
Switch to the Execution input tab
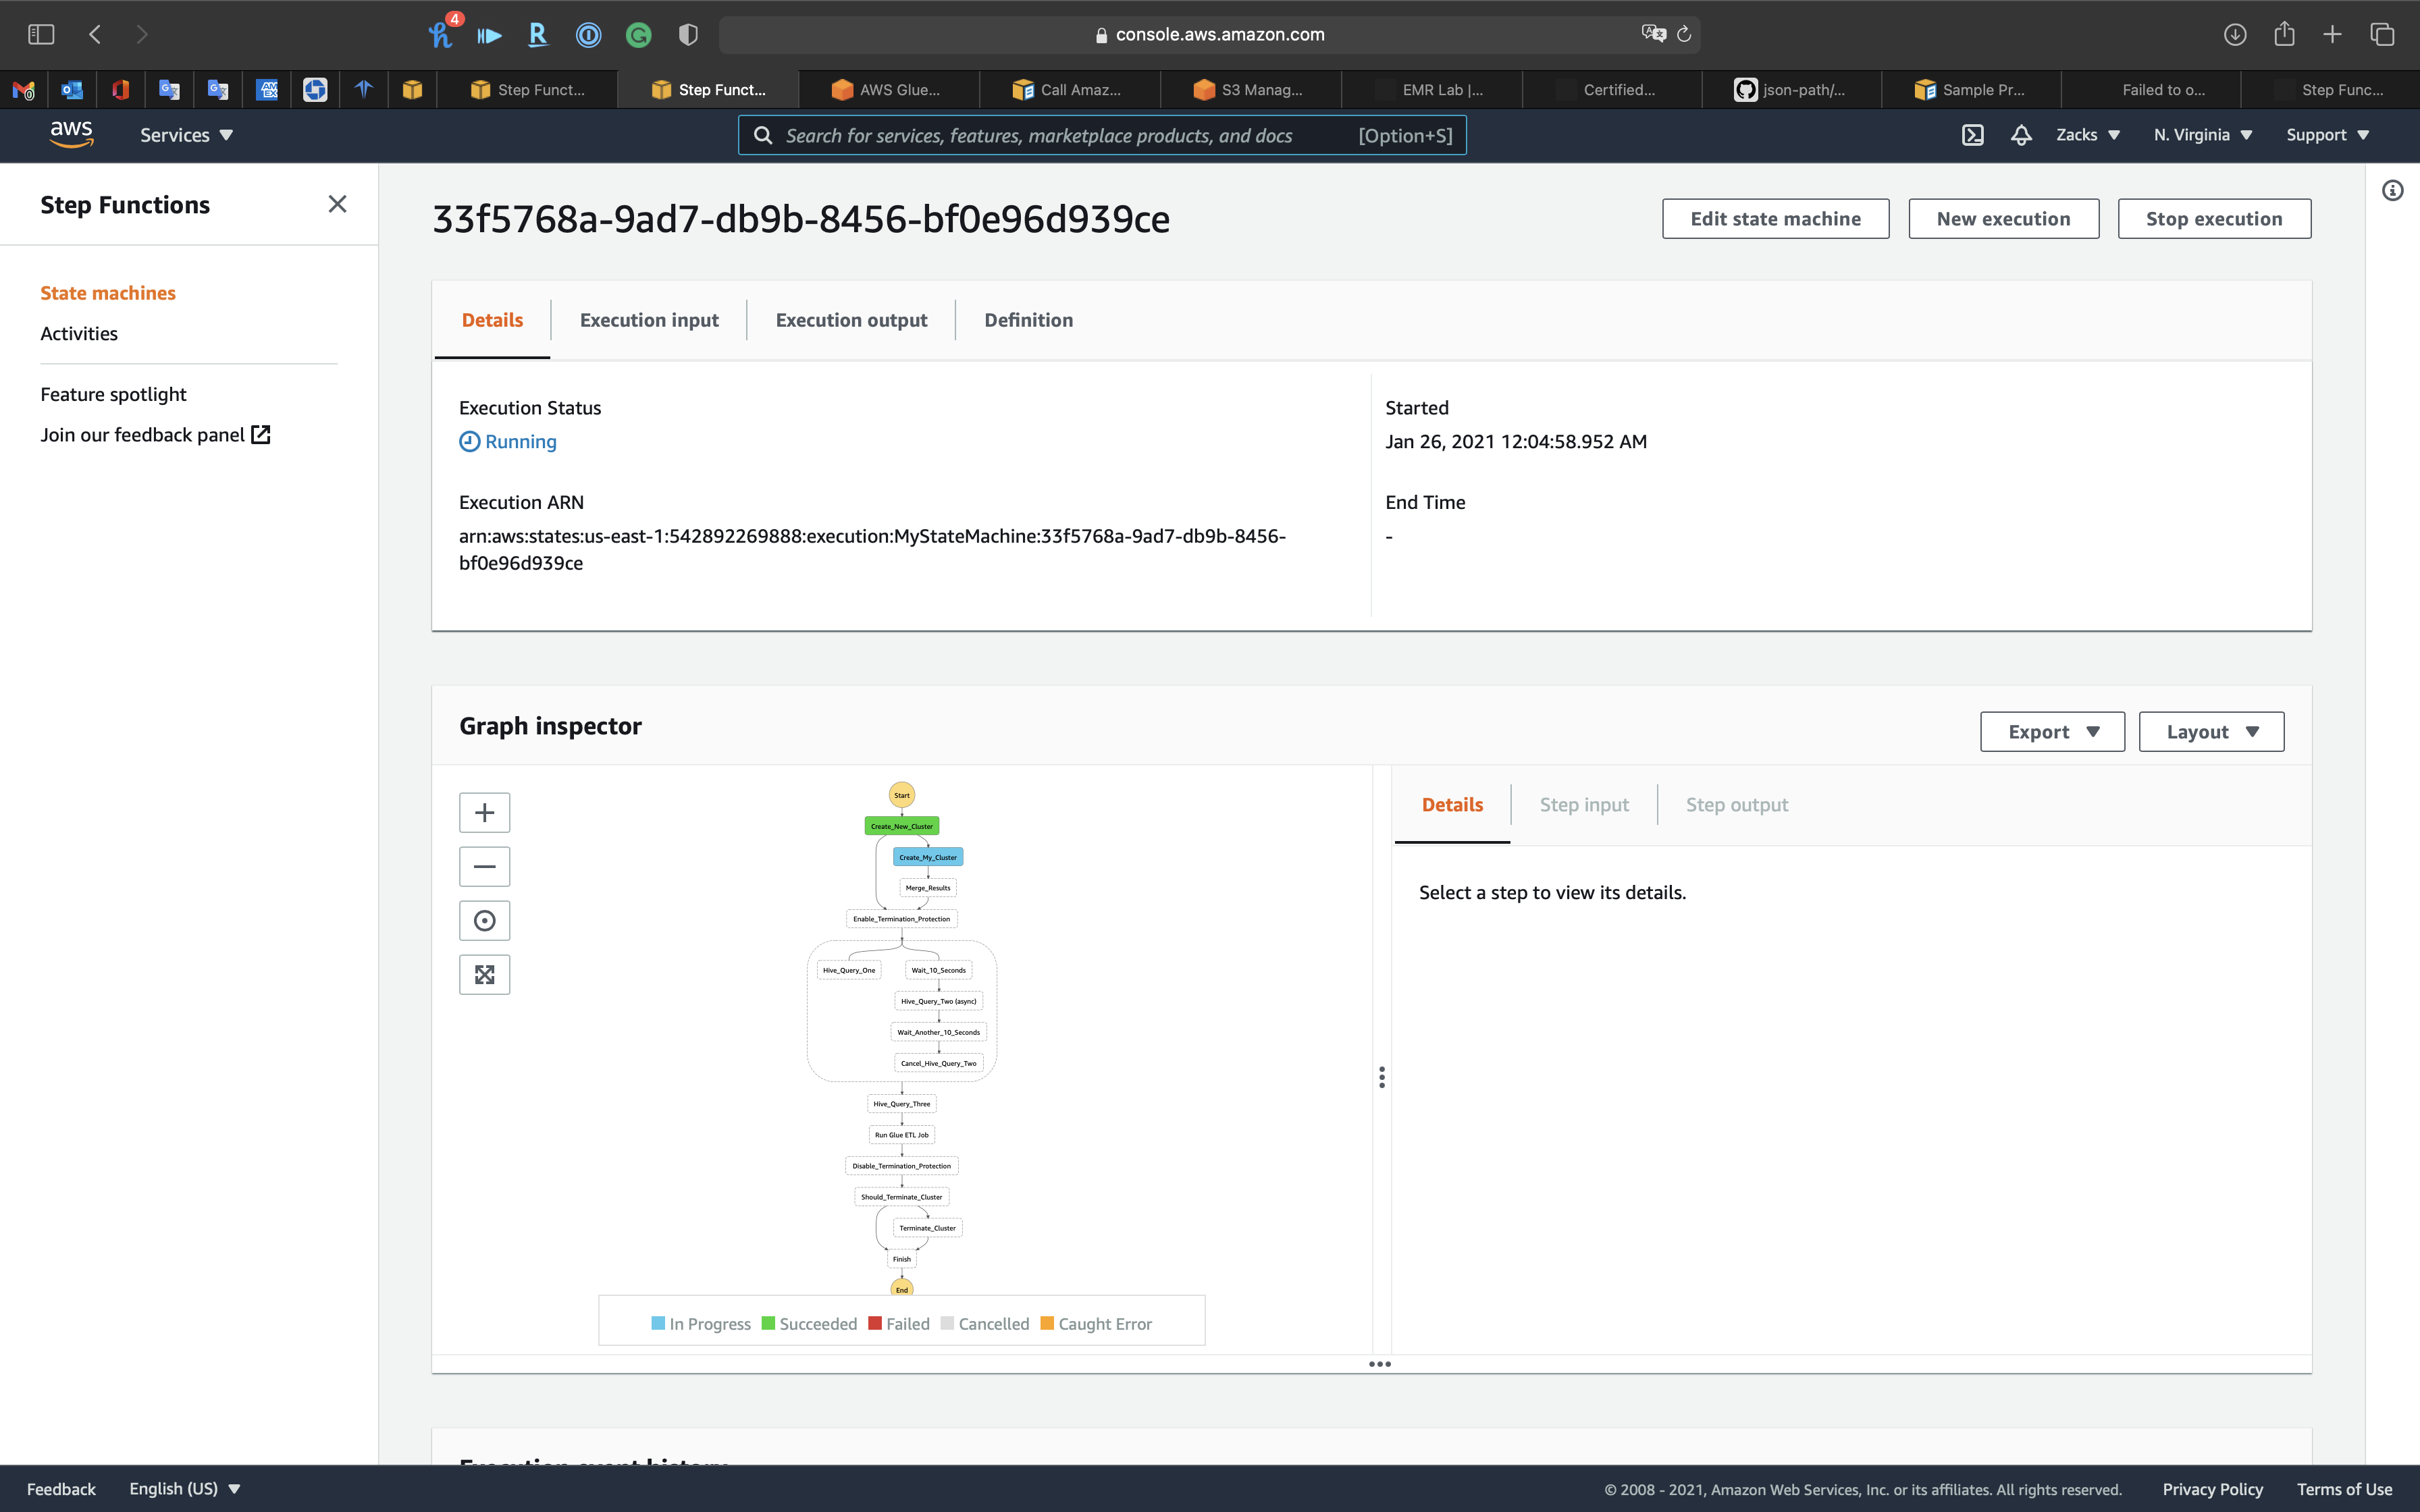point(649,320)
